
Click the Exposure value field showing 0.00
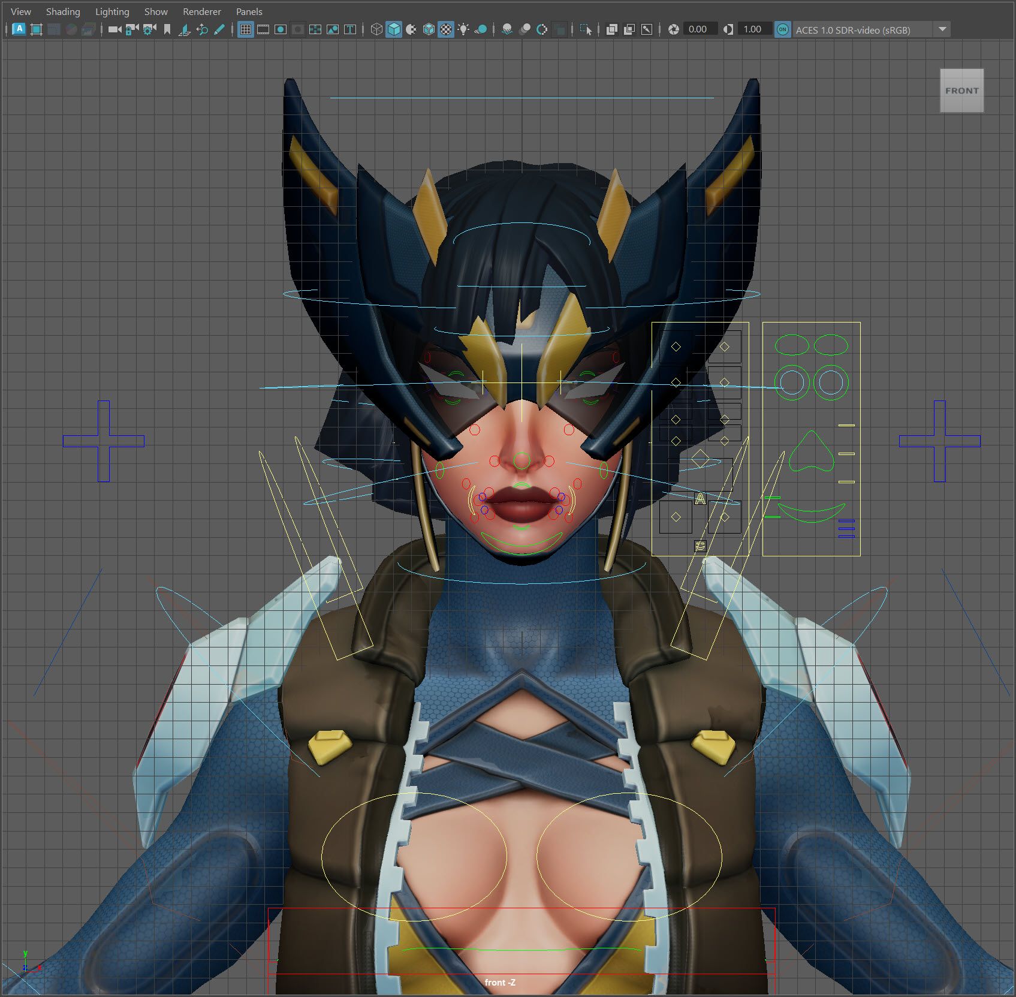click(x=698, y=29)
